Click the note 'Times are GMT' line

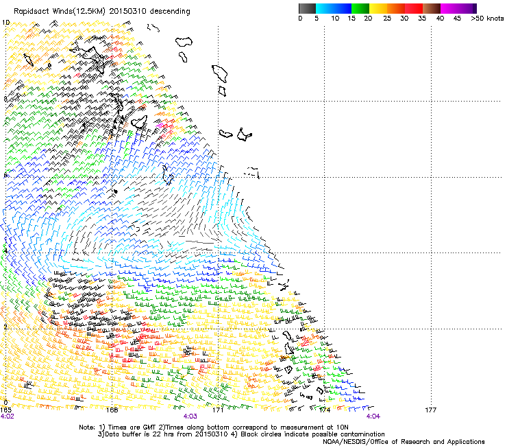pyautogui.click(x=214, y=427)
